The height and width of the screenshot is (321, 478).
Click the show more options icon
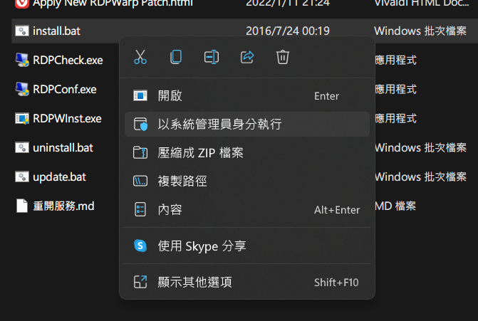click(140, 282)
